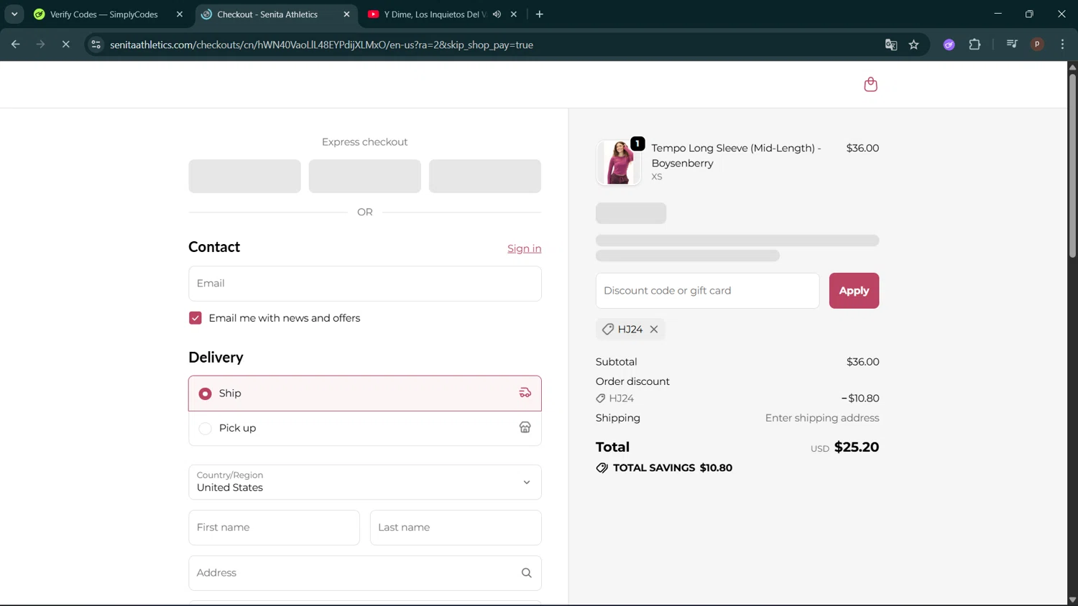Screen dimensions: 1078x606
Task: Select the Pick up delivery option
Action: point(364,428)
